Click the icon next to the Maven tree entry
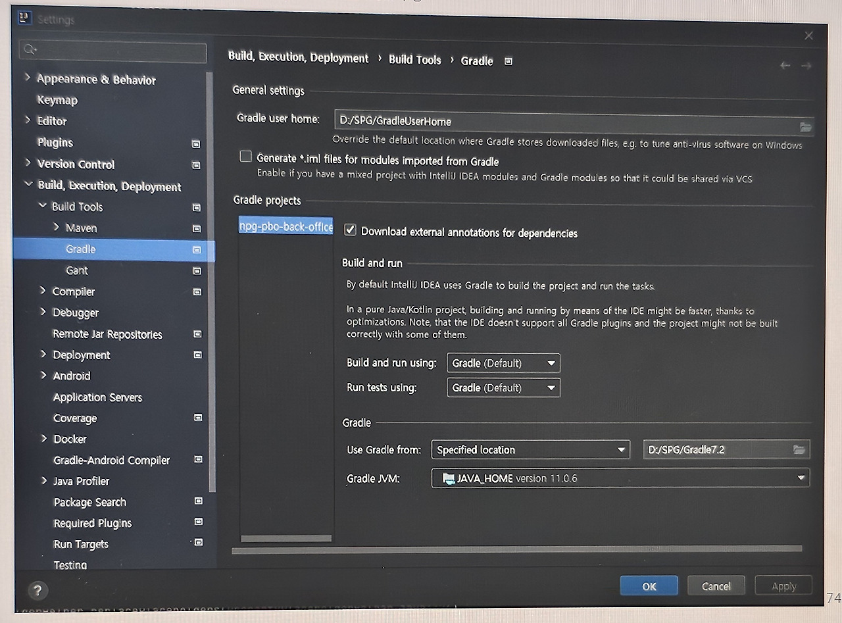The image size is (842, 623). [x=197, y=228]
